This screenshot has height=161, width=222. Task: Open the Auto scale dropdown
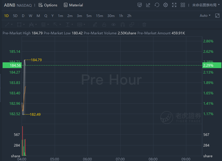tap(205, 16)
